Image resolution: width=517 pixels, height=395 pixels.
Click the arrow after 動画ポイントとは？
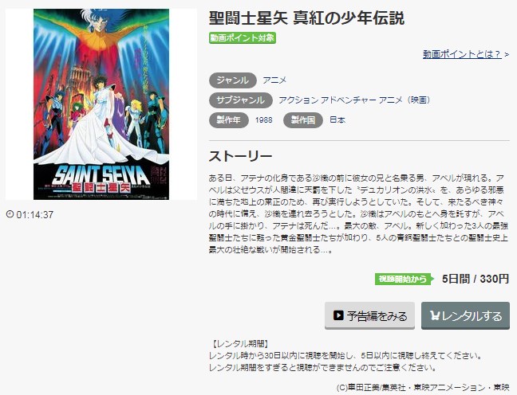tap(507, 54)
